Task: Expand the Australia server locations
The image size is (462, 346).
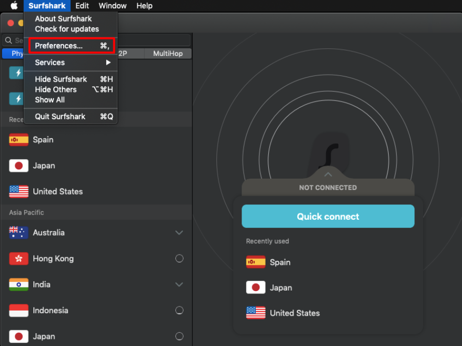Action: click(179, 233)
